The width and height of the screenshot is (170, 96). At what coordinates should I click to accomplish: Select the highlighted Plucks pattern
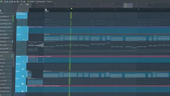(x=6, y=56)
